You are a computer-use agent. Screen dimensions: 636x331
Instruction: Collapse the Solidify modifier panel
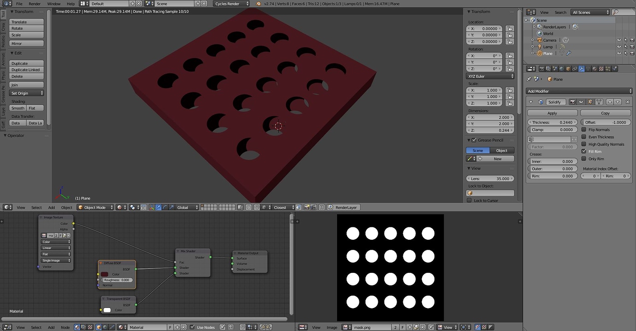pyautogui.click(x=530, y=102)
